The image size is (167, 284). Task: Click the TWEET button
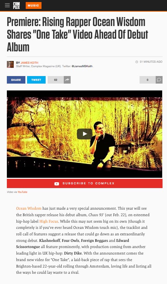coord(36,80)
